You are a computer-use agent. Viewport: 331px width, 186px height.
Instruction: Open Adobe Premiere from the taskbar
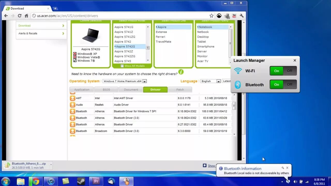[x=96, y=181]
